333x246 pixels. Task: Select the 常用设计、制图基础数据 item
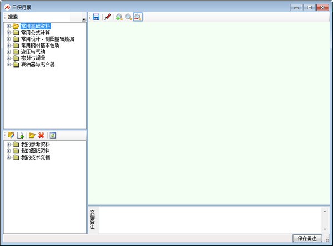(47, 39)
